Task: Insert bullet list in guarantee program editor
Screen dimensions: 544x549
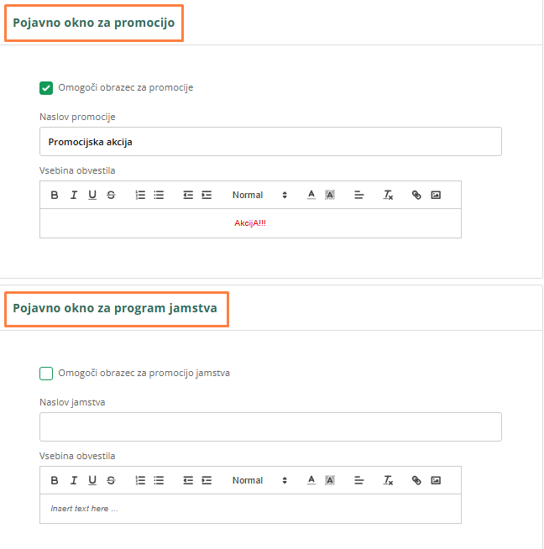Action: click(159, 480)
